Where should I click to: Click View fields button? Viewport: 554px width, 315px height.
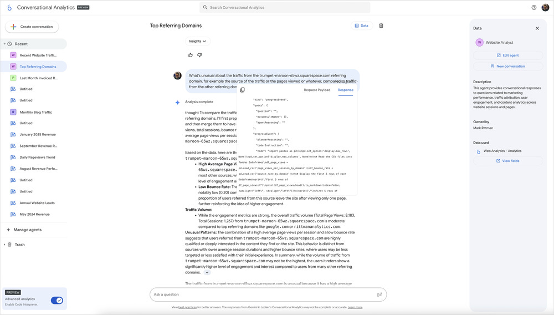click(x=507, y=161)
